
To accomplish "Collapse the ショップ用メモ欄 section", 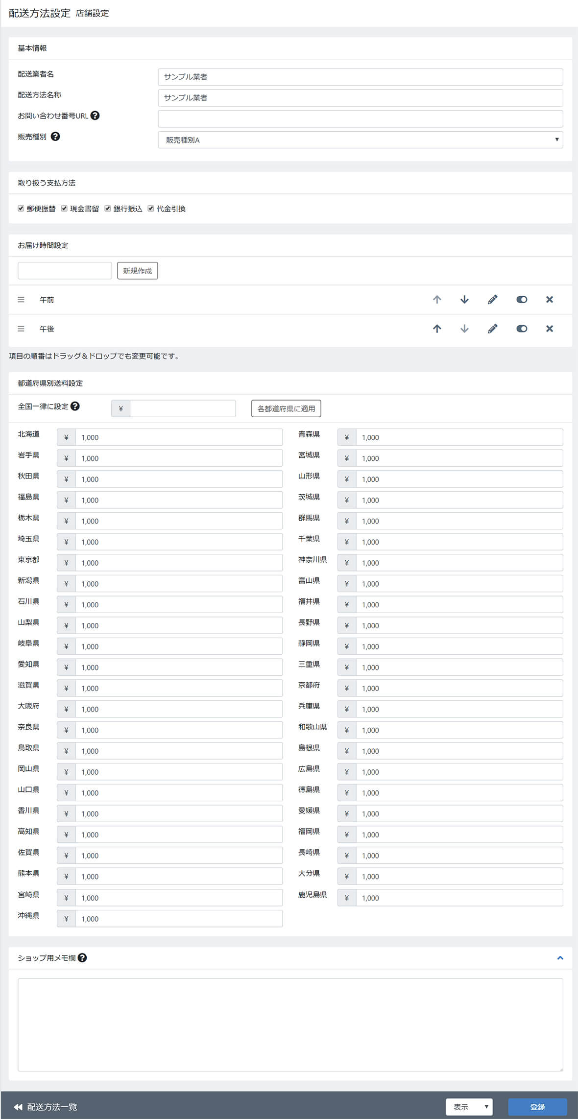I will pyautogui.click(x=560, y=957).
